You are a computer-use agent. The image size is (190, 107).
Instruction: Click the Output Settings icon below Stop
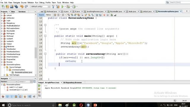(x=39, y=95)
